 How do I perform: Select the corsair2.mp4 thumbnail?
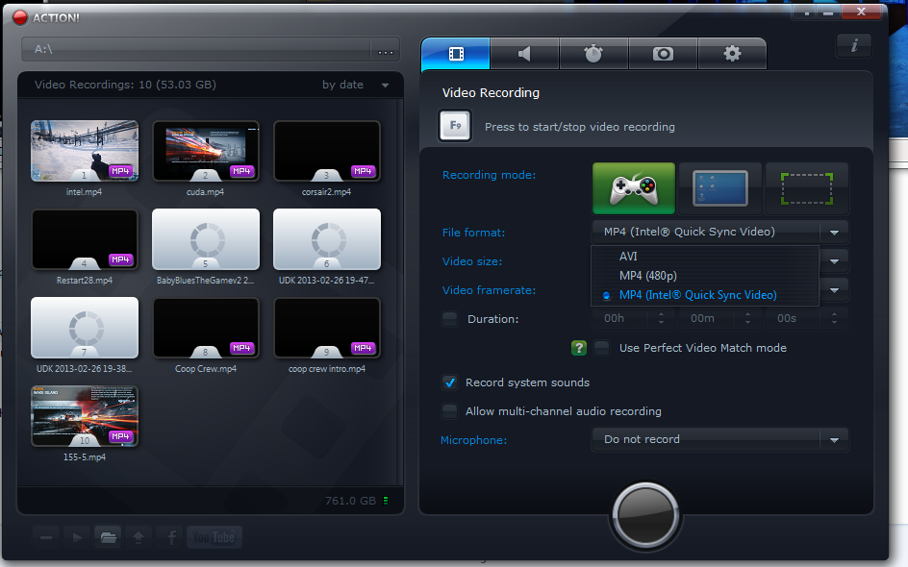tap(327, 152)
